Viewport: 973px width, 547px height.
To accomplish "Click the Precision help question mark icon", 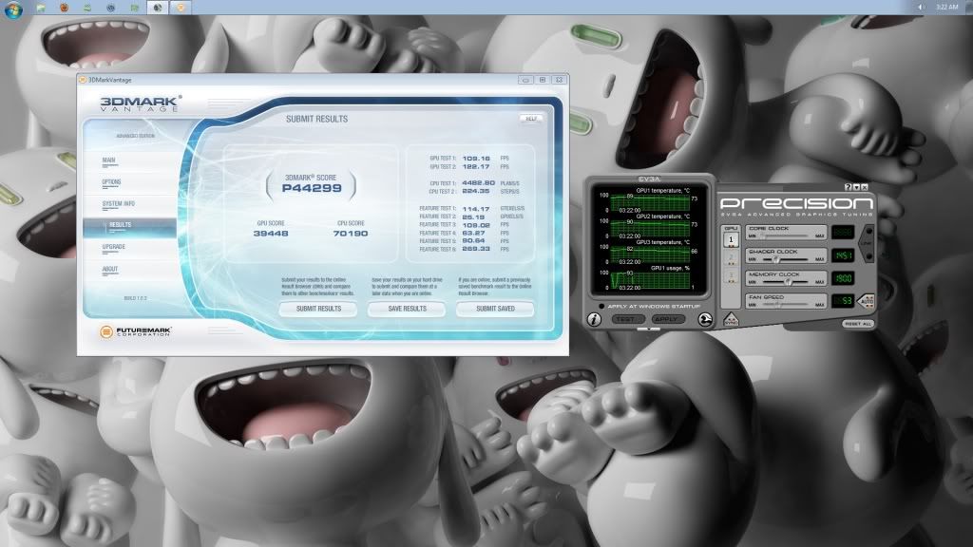I will [848, 187].
